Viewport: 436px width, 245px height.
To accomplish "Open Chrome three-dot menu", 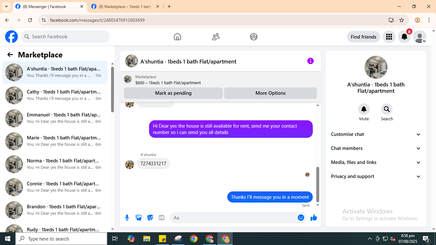I will click(x=429, y=20).
